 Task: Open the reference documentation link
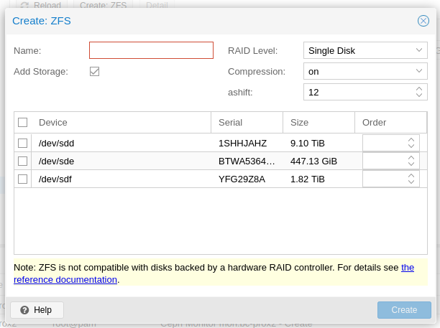click(x=65, y=279)
